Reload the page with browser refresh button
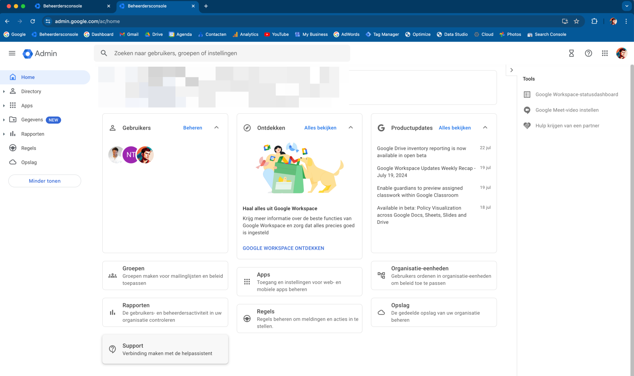The image size is (634, 376). coord(33,21)
